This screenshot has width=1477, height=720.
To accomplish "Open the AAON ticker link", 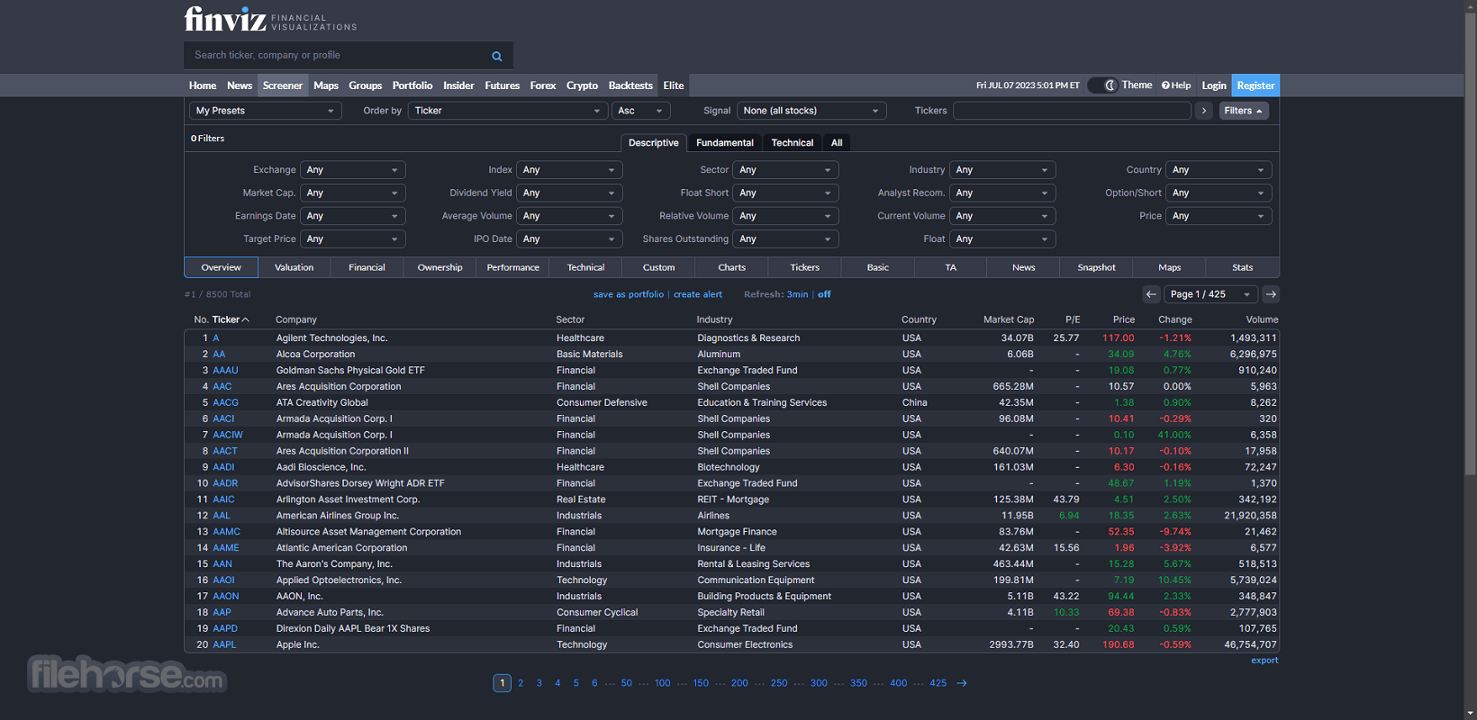I will [226, 597].
